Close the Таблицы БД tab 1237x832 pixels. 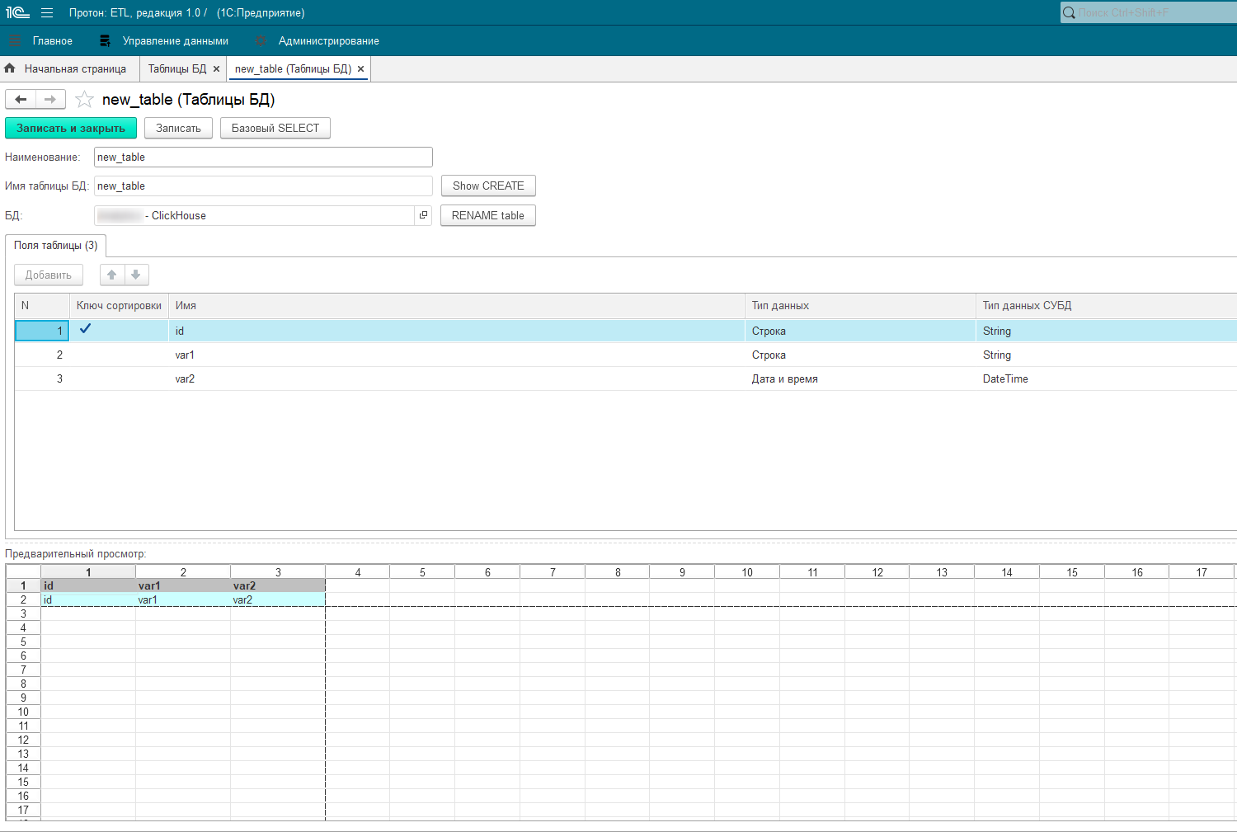(216, 69)
